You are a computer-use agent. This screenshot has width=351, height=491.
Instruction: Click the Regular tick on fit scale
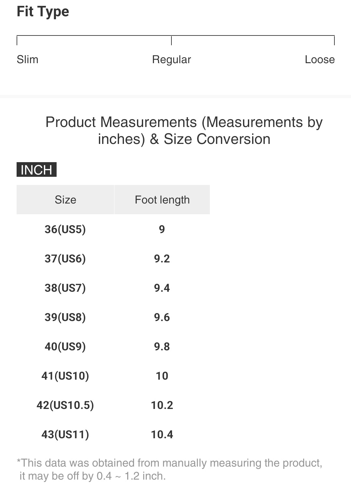coord(171,41)
